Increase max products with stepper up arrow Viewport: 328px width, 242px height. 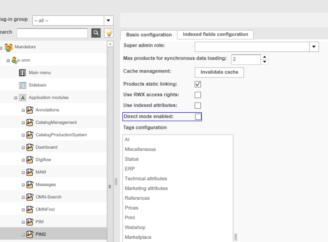[264, 57]
